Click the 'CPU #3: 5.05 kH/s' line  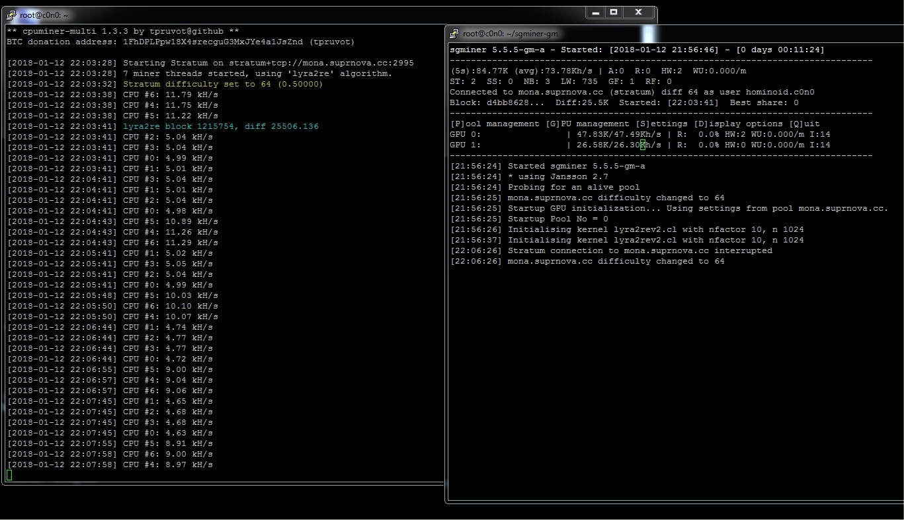[x=110, y=264]
